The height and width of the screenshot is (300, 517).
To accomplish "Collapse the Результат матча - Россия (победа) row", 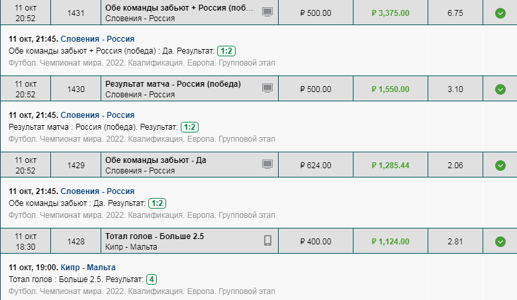I will click(258, 89).
